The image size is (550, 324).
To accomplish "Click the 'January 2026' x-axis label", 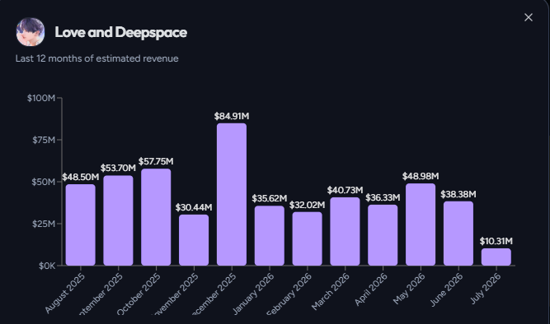I will (x=253, y=294).
